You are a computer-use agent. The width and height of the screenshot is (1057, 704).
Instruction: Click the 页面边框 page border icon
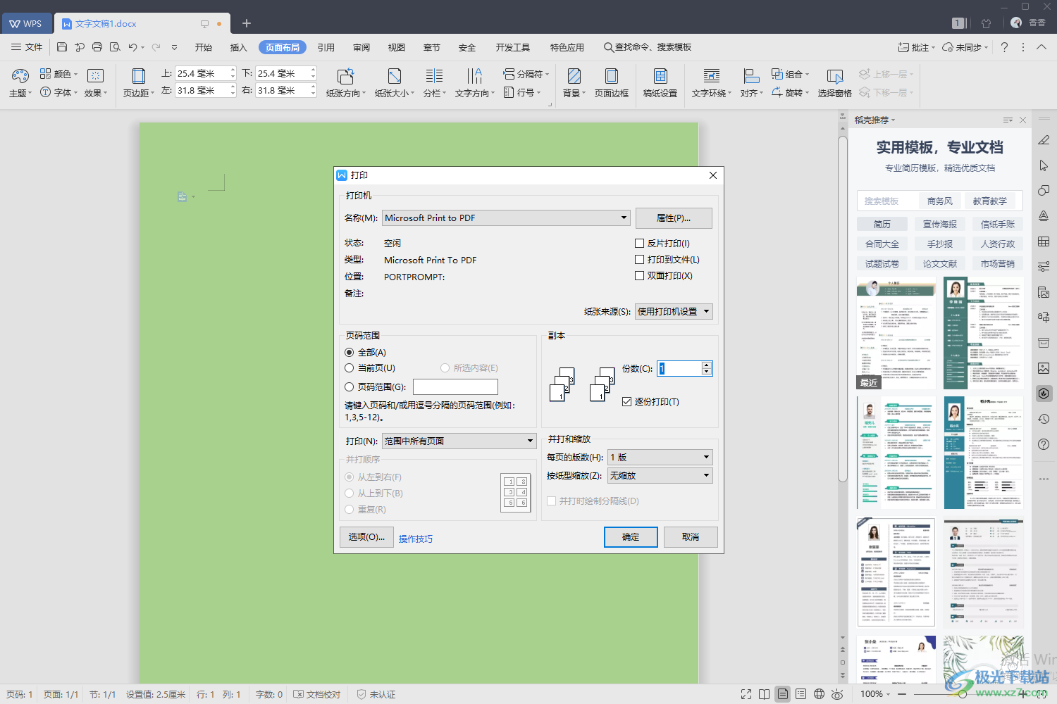coord(611,76)
